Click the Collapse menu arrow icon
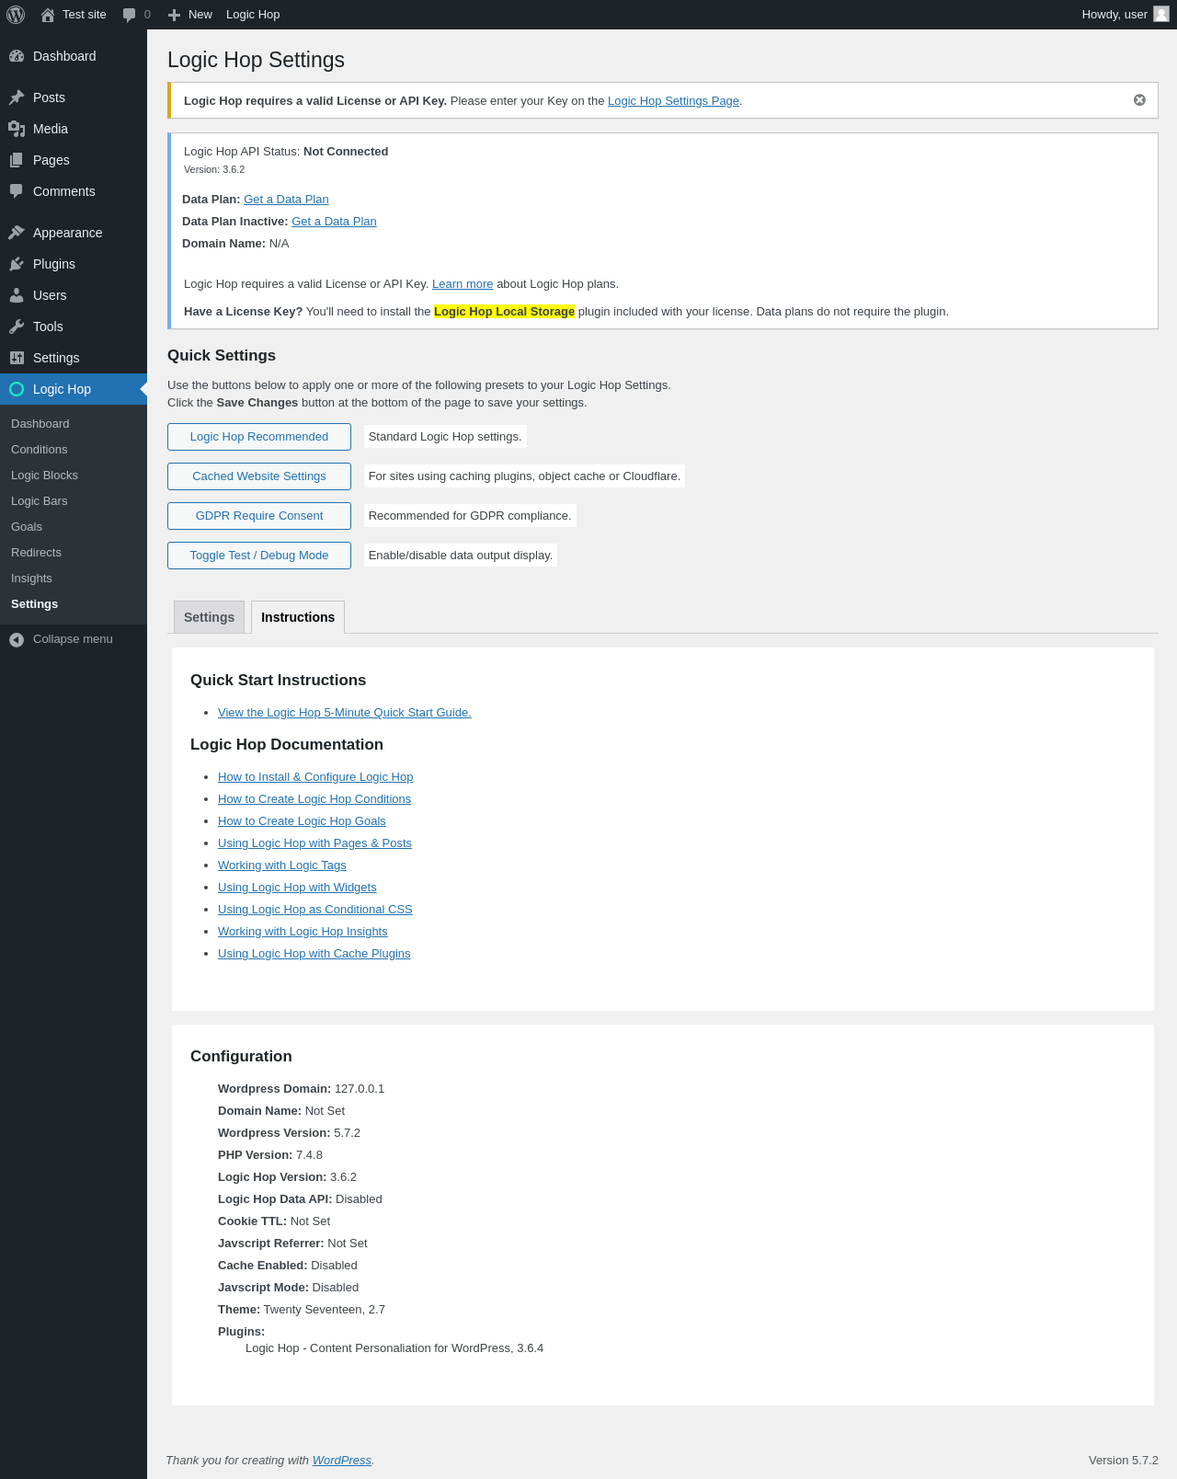 coord(17,639)
